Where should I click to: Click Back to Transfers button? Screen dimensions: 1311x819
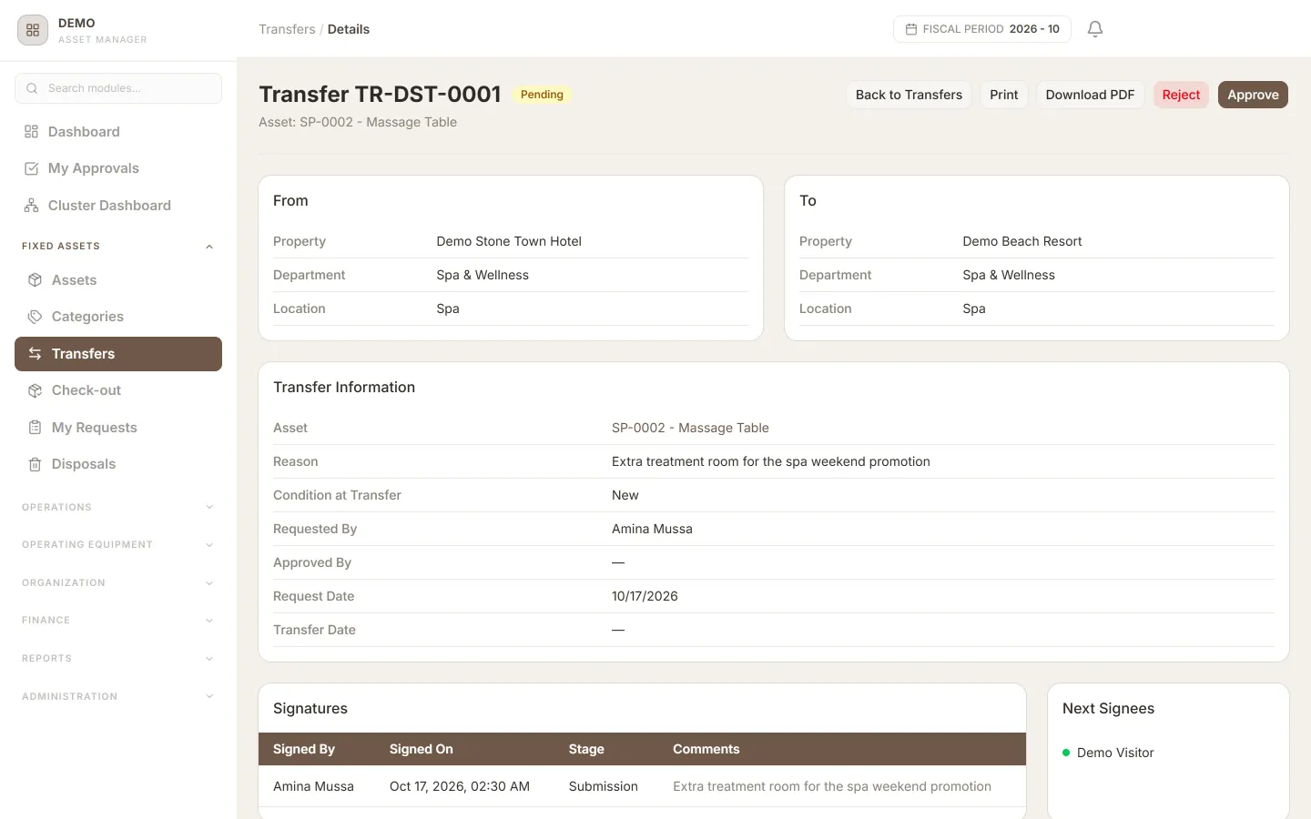tap(909, 95)
